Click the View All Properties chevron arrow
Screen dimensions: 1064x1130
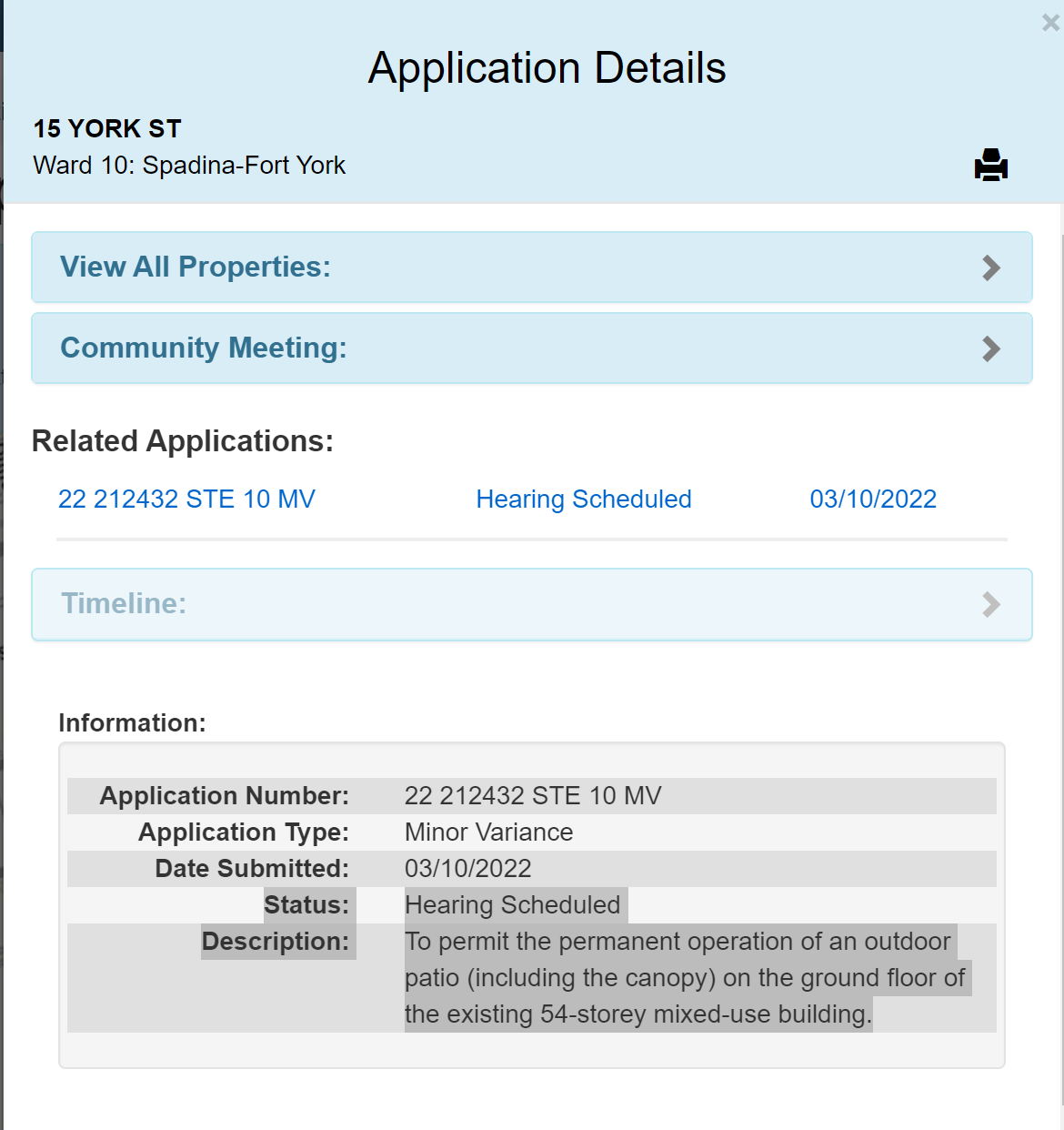tap(991, 267)
